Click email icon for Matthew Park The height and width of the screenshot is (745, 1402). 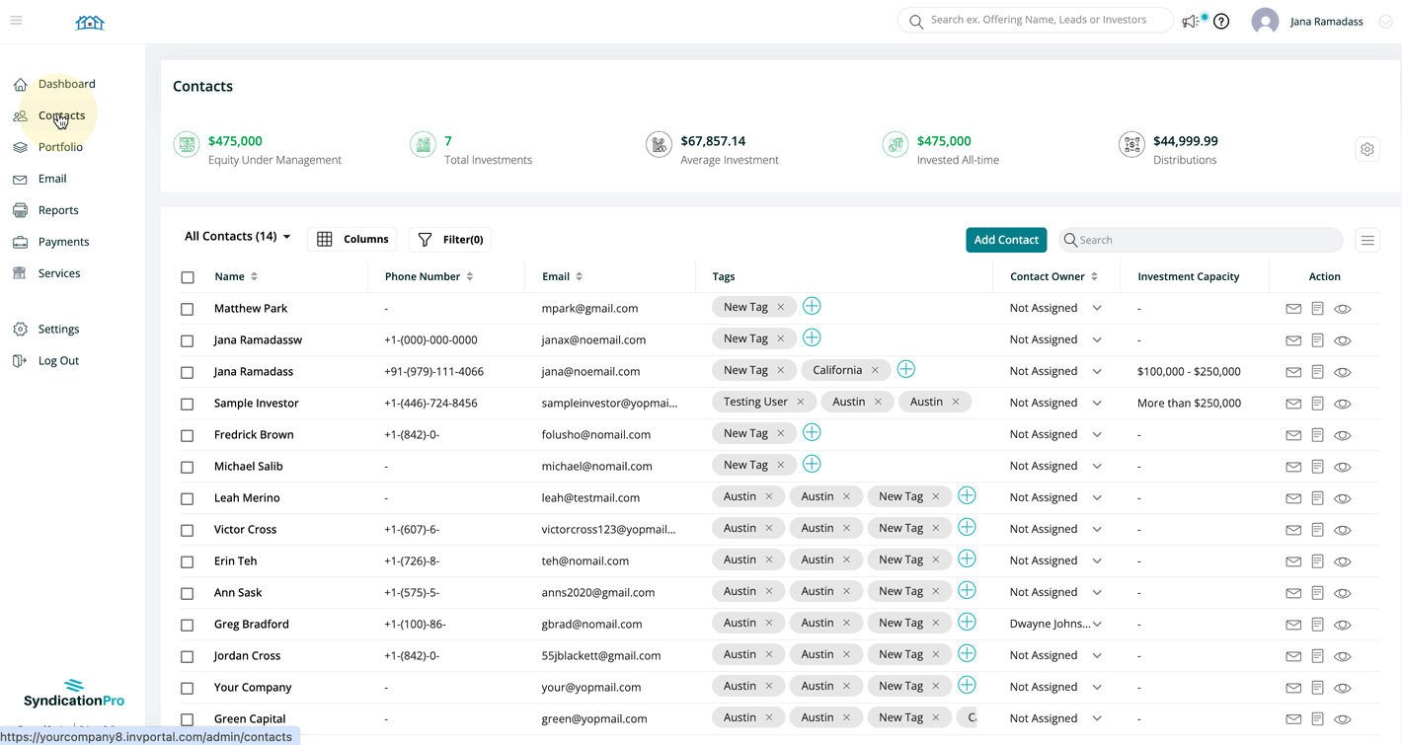[x=1293, y=309]
